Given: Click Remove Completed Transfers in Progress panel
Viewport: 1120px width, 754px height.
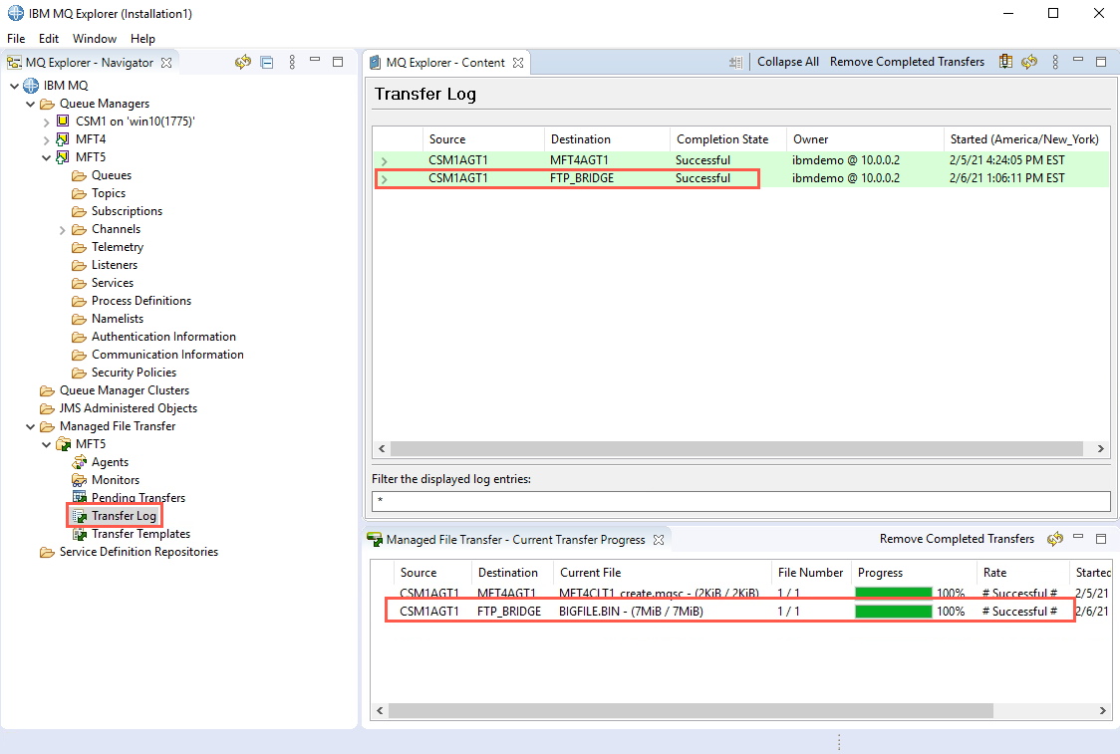Looking at the screenshot, I should [957, 539].
